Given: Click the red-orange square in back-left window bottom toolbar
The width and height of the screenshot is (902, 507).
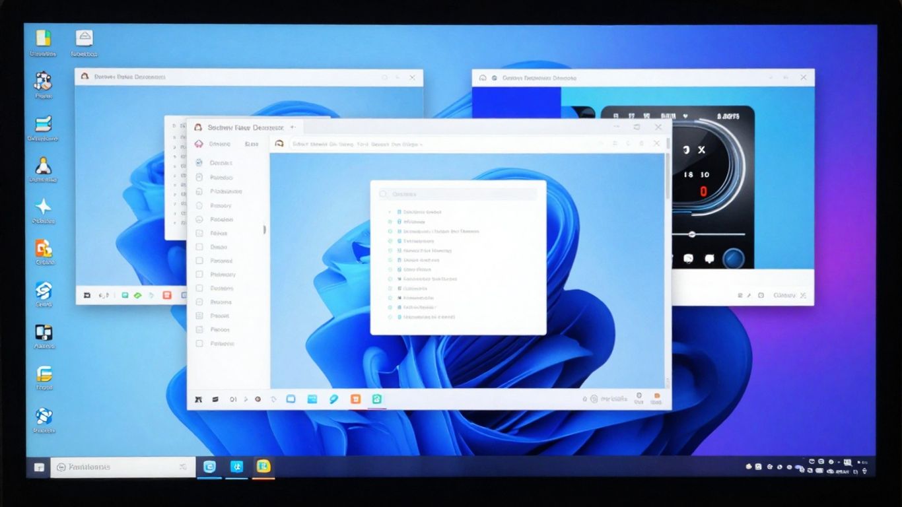Looking at the screenshot, I should pyautogui.click(x=166, y=295).
